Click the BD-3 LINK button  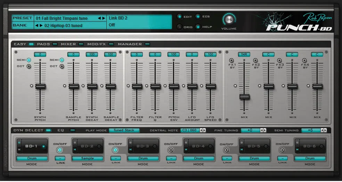click(116, 158)
